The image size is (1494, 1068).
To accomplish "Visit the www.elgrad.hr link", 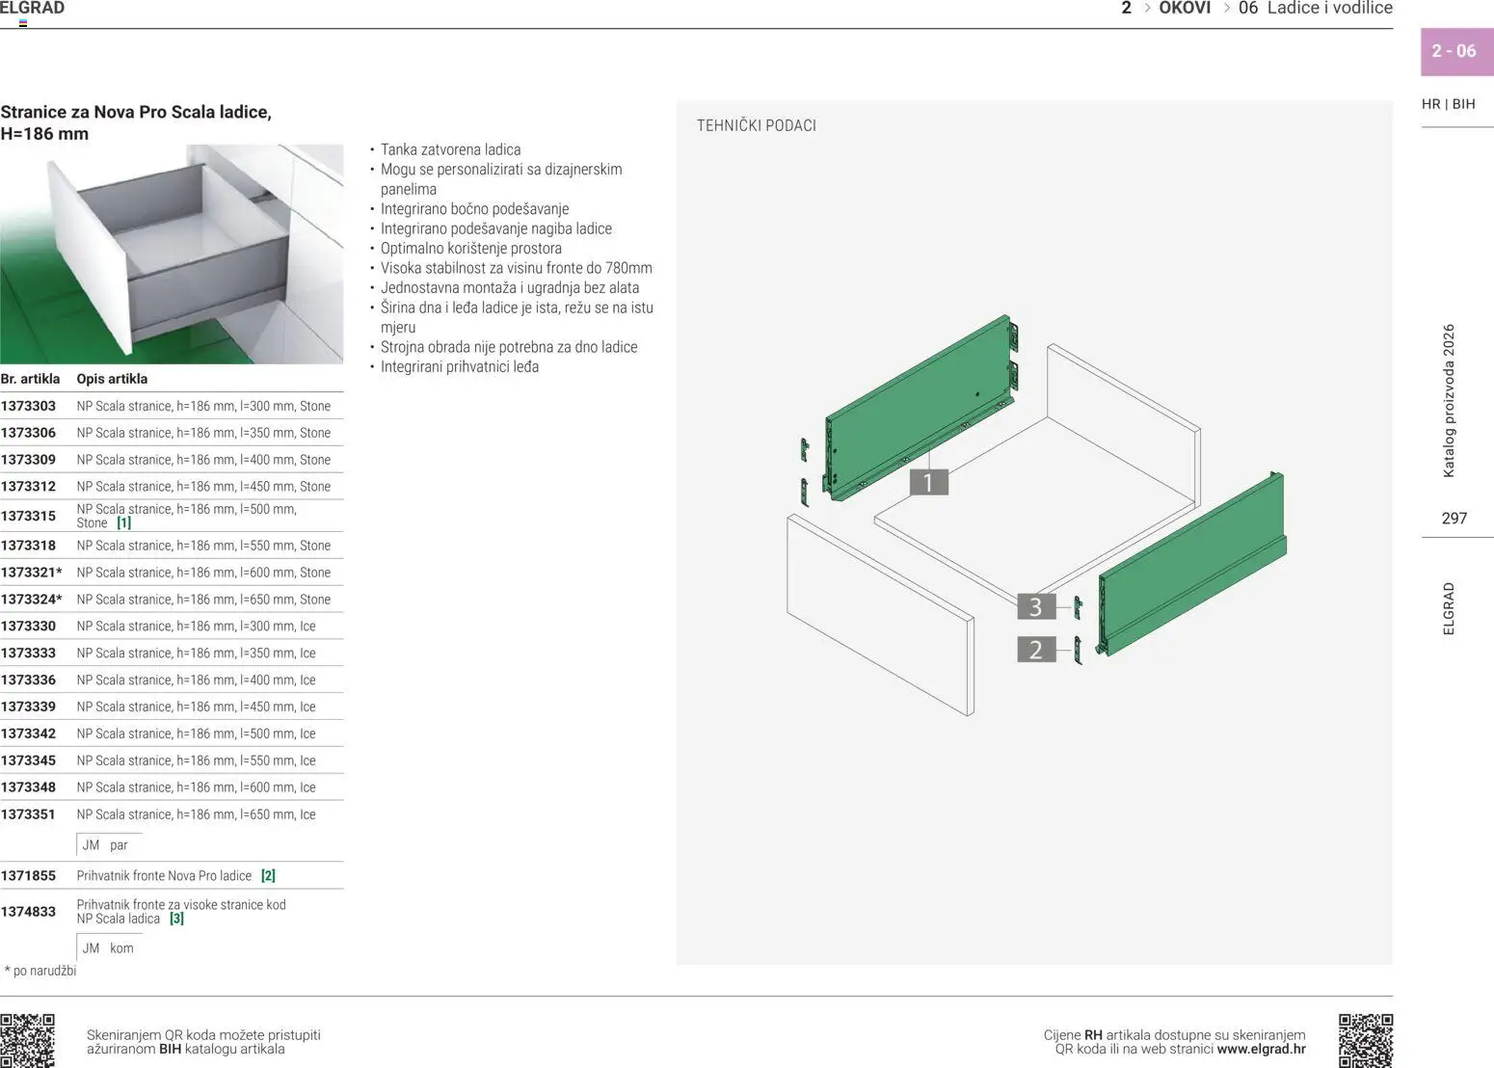I will click(x=1264, y=1048).
